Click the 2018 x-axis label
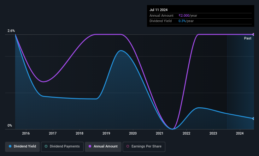This screenshot has height=156, width=259. [79, 133]
